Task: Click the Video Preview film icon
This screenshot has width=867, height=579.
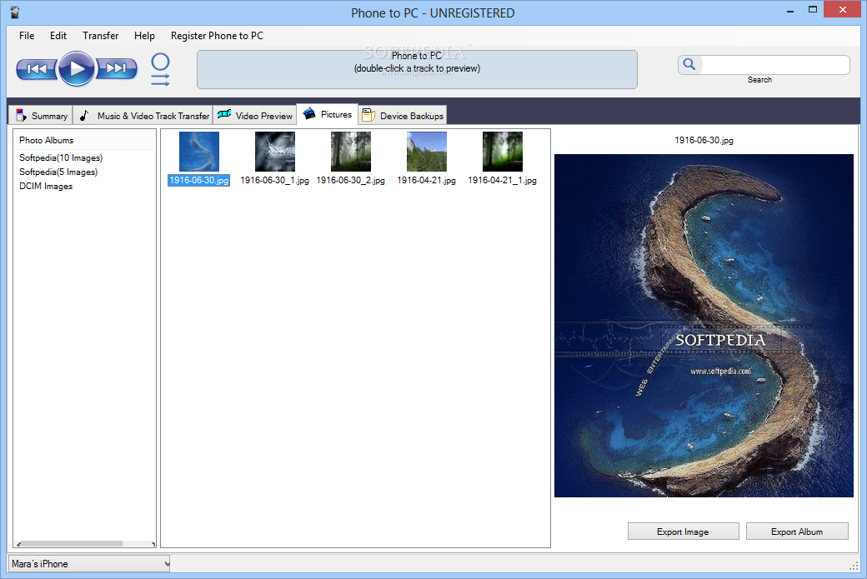Action: click(224, 114)
